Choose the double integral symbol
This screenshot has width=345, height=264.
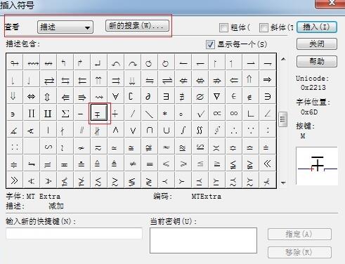click(x=200, y=130)
